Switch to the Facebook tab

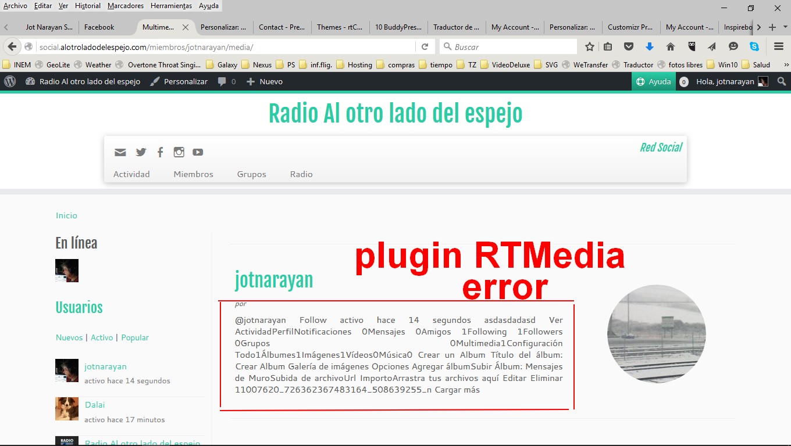click(99, 27)
